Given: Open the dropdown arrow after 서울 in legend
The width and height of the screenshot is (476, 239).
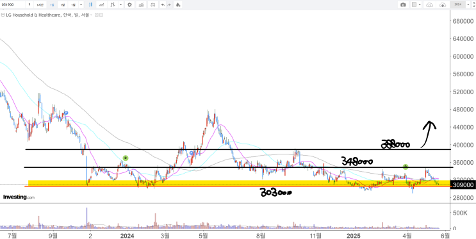Looking at the screenshot, I should (x=91, y=15).
